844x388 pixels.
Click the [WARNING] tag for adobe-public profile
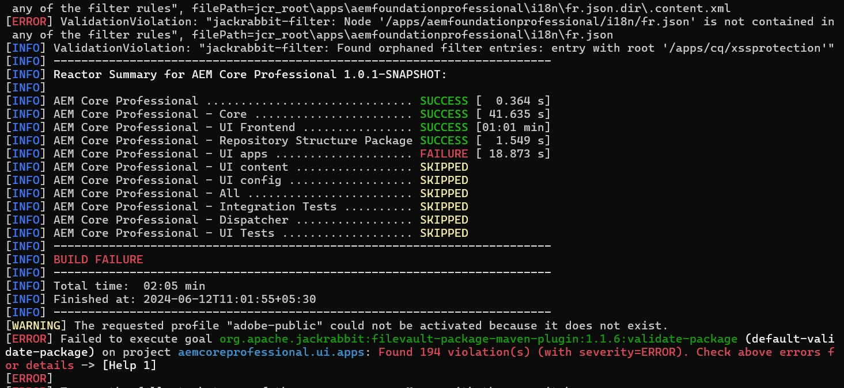click(x=36, y=326)
